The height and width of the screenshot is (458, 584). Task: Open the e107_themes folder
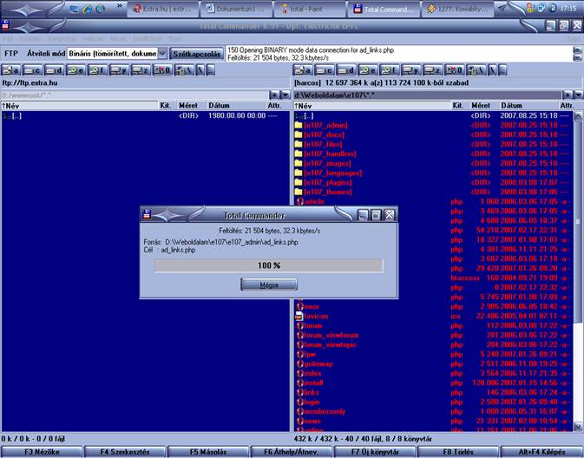[x=325, y=192]
